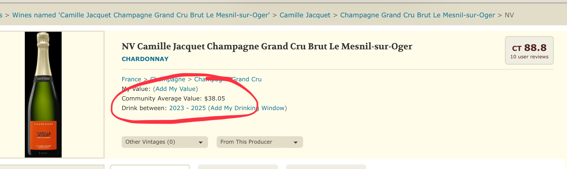Click the champagne bottle thumbnail image
The image size is (567, 169).
(x=43, y=95)
